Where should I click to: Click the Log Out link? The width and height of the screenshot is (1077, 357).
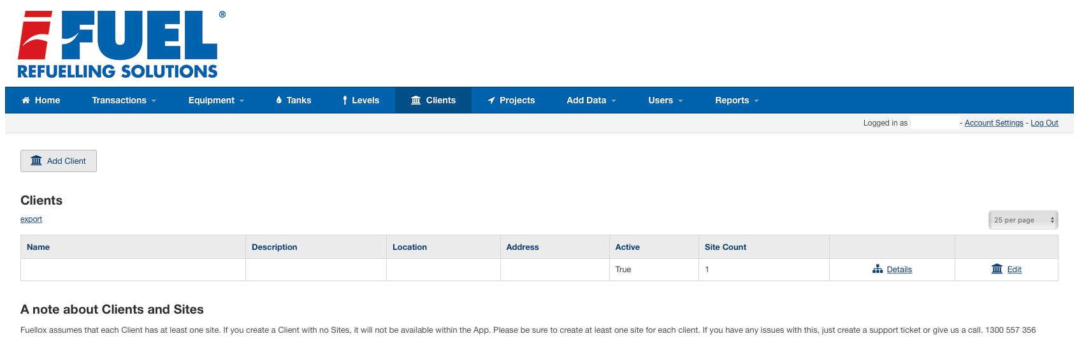pos(1044,123)
